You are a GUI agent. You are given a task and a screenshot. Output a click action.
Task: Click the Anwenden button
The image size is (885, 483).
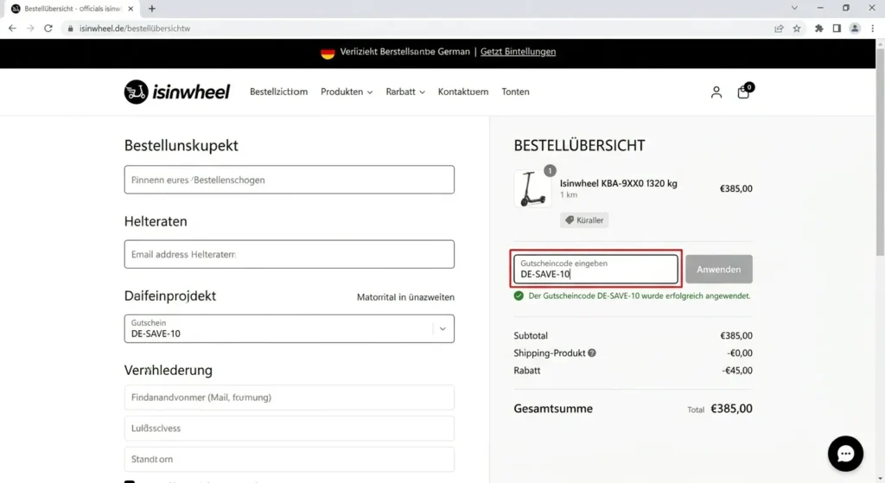pos(718,269)
